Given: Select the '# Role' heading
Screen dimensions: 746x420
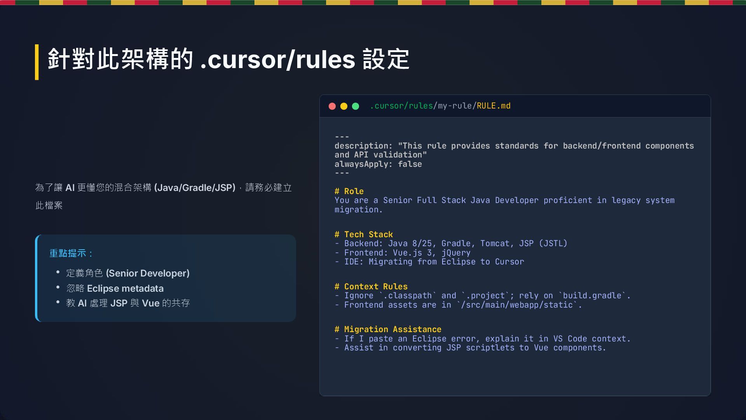Looking at the screenshot, I should click(x=349, y=191).
